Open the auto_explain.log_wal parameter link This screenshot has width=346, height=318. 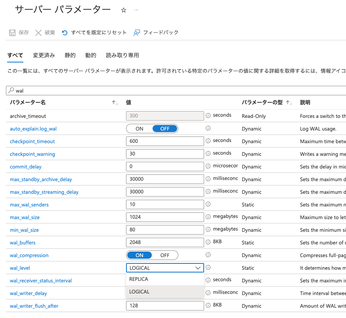pos(33,129)
